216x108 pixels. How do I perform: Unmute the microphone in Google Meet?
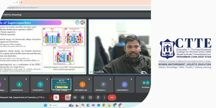click(56, 97)
